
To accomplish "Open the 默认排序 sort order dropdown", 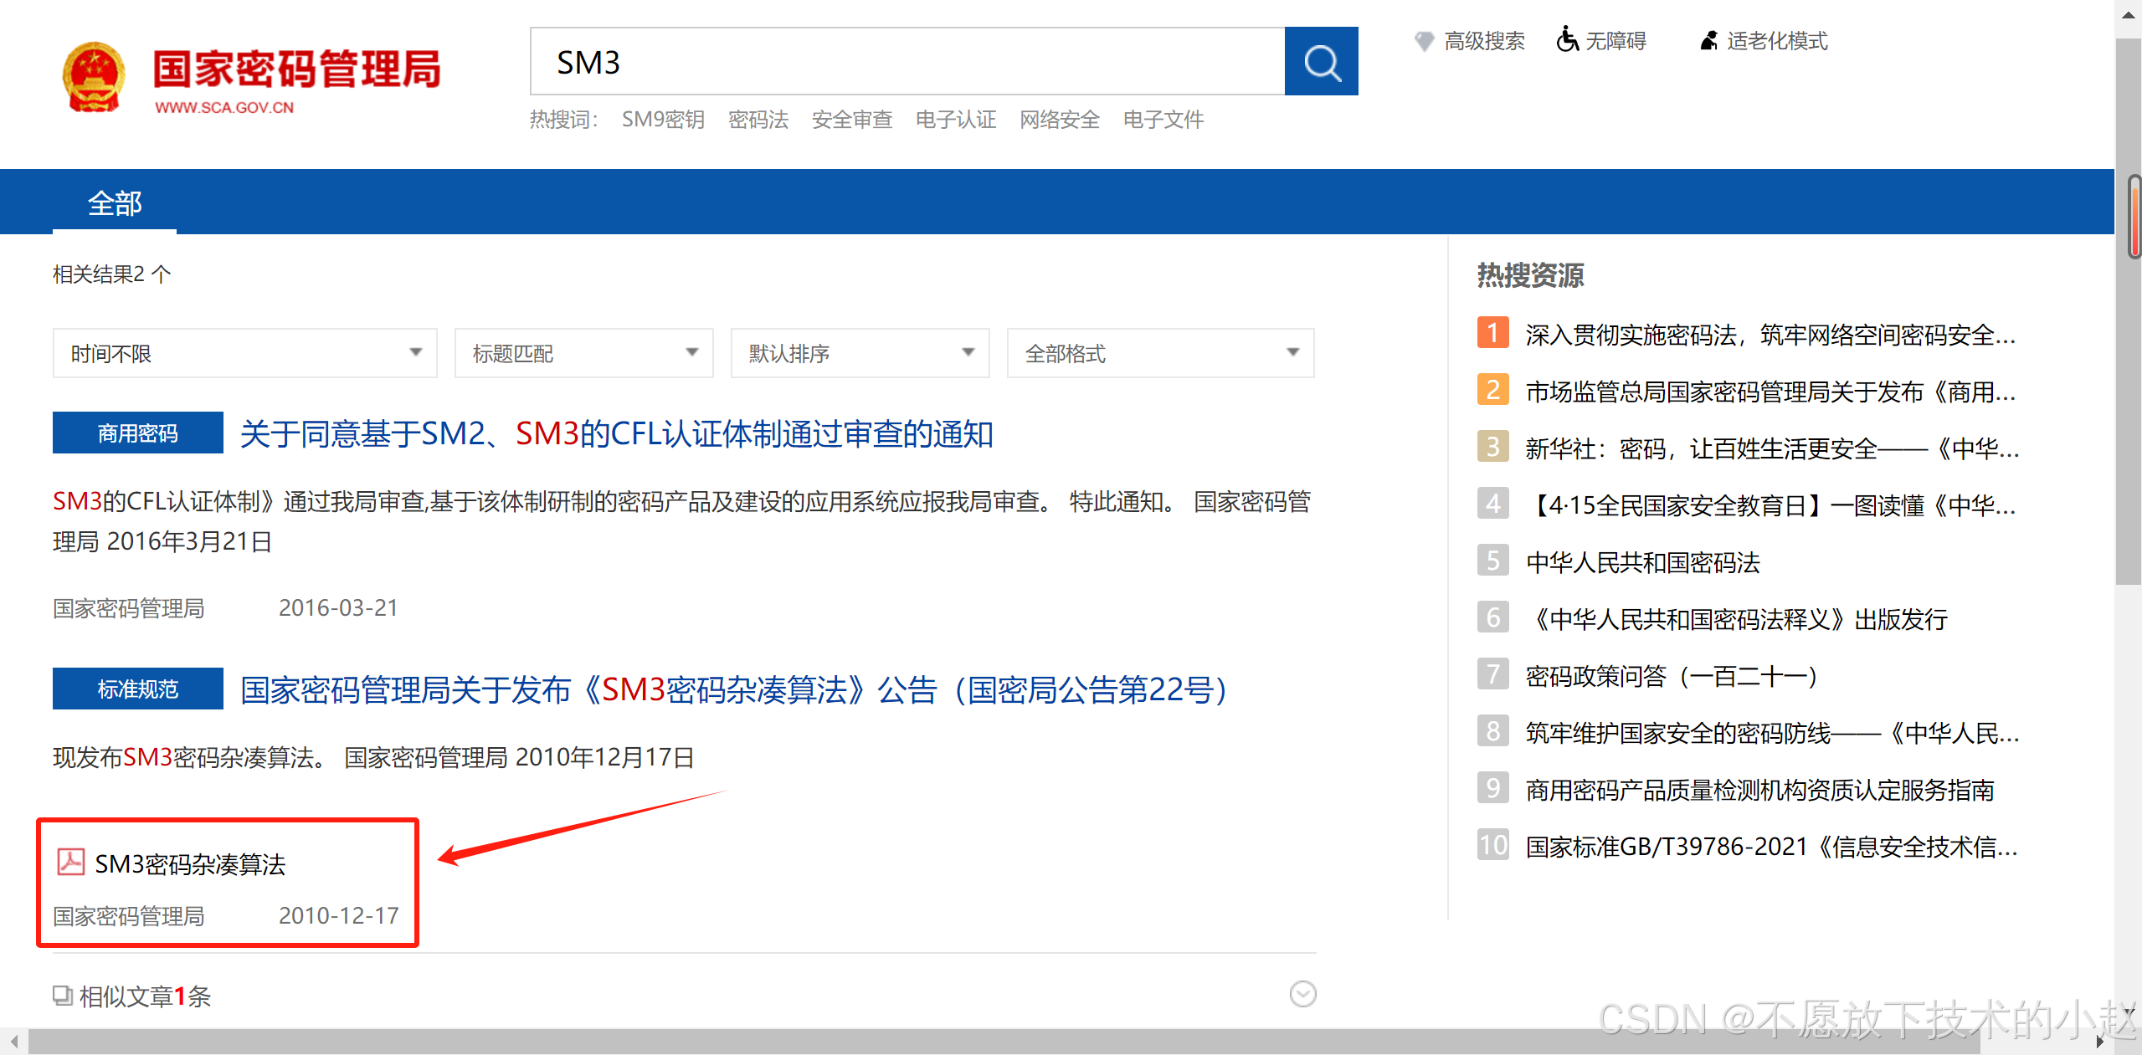I will [x=860, y=353].
